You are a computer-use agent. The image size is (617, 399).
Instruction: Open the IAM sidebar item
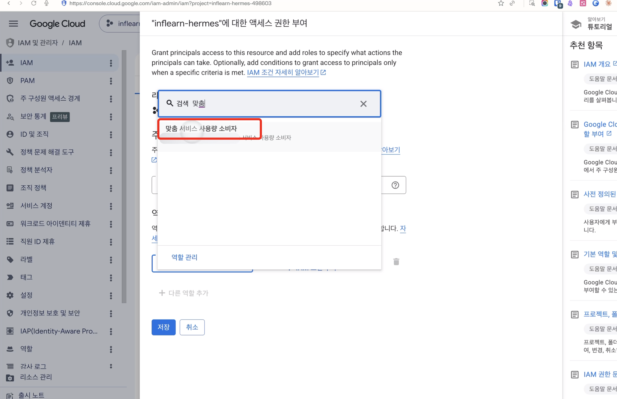[x=60, y=63]
